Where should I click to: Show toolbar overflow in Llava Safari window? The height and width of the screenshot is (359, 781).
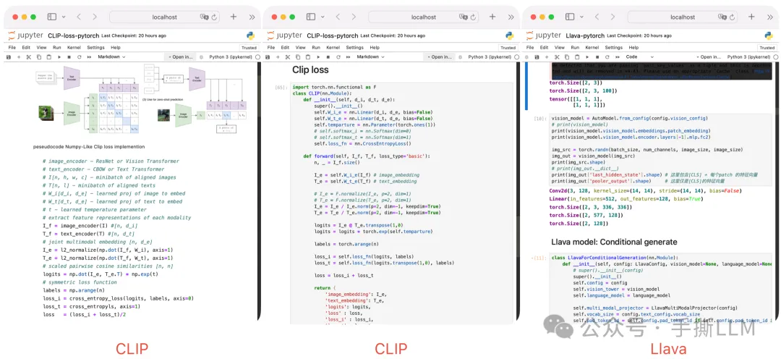(770, 17)
